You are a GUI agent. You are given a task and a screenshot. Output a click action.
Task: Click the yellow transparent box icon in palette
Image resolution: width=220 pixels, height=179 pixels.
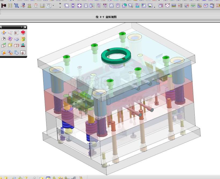pos(10,45)
